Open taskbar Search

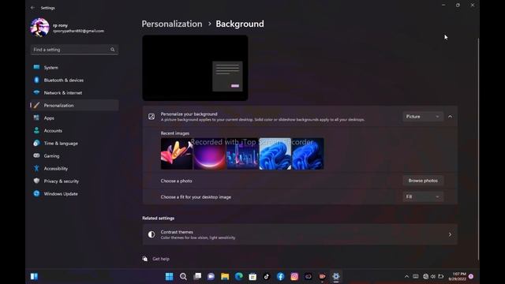pyautogui.click(x=183, y=276)
